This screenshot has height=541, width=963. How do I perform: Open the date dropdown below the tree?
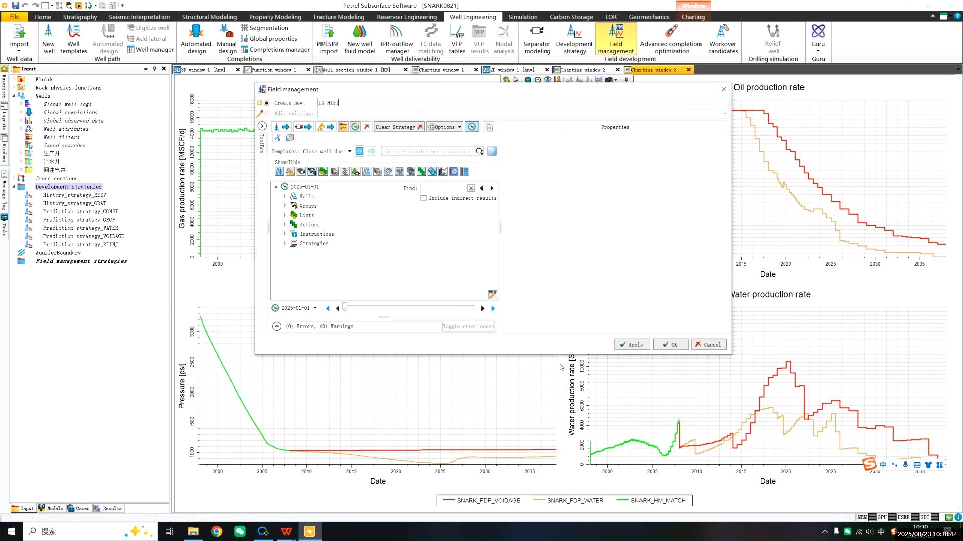tap(315, 308)
